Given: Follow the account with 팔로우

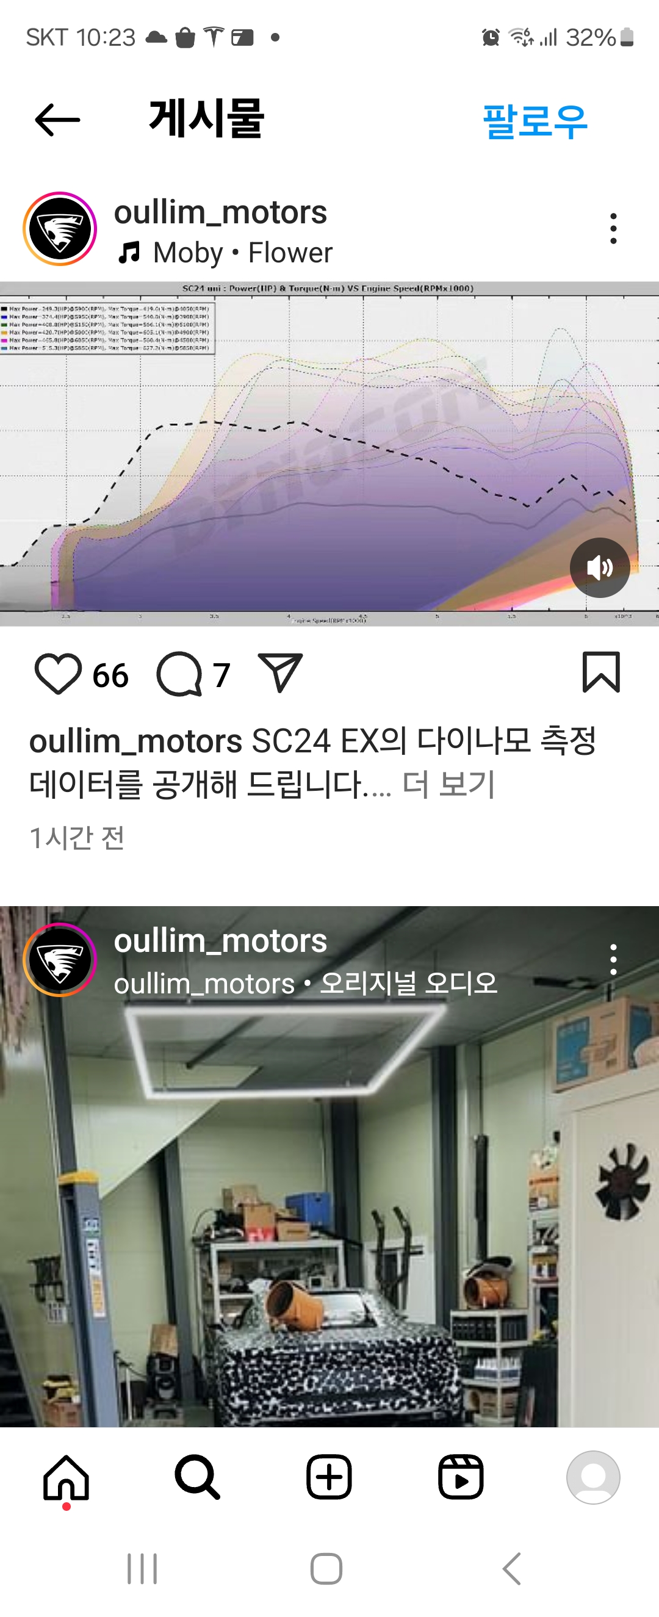Looking at the screenshot, I should pos(535,121).
